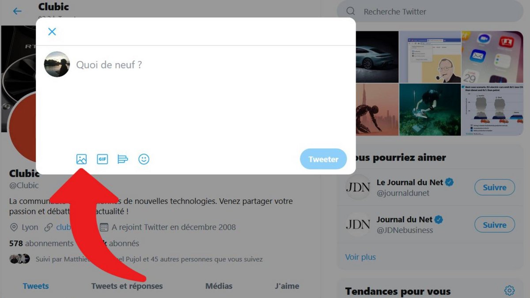Image resolution: width=530 pixels, height=298 pixels.
Task: Click the "Clubic" header title at top
Action: tap(53, 7)
